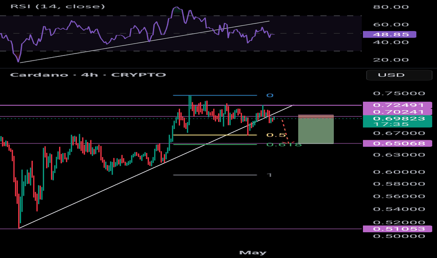Click the 0.56000 price axis tick
Viewport: 437px width, 258px height.
[399, 197]
